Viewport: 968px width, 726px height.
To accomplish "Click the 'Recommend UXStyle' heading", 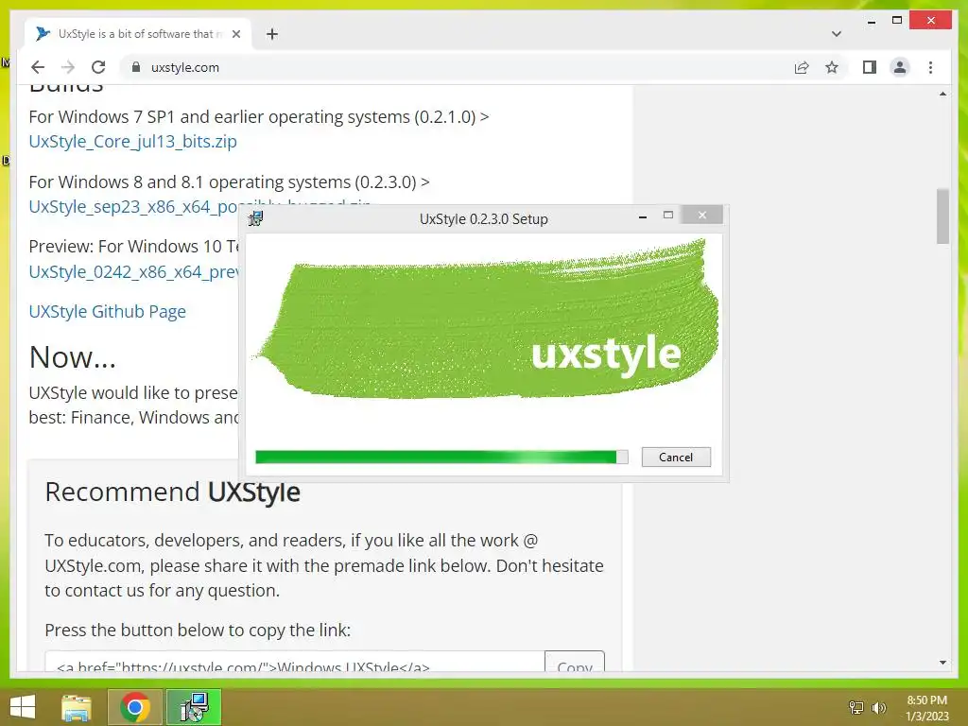I will (172, 492).
